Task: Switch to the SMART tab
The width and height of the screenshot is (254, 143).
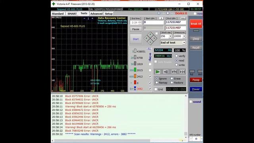Action: [72, 14]
